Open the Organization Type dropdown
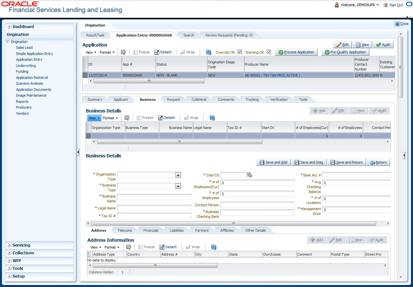Viewport: 413px width, 287px height. click(x=178, y=175)
